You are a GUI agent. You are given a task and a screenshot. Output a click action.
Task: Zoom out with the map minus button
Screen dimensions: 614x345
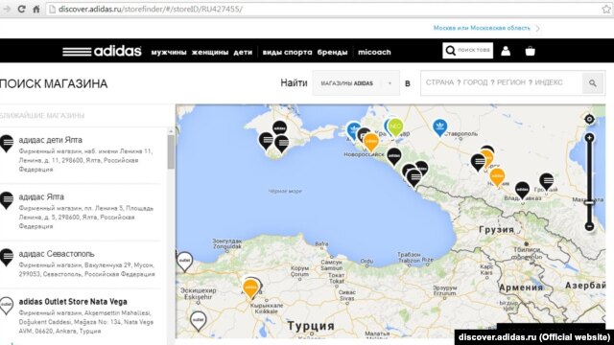coord(589,226)
